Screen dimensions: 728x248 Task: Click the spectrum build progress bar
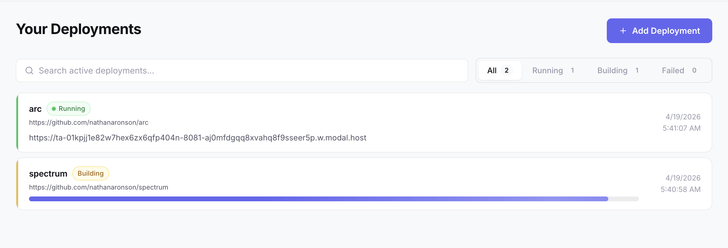pyautogui.click(x=334, y=199)
